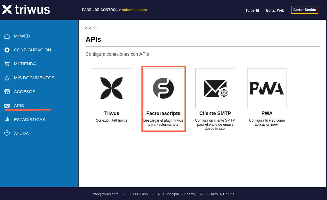Click the Mis Documentos upload icon
This screenshot has width=327, height=200.
(x=7, y=78)
